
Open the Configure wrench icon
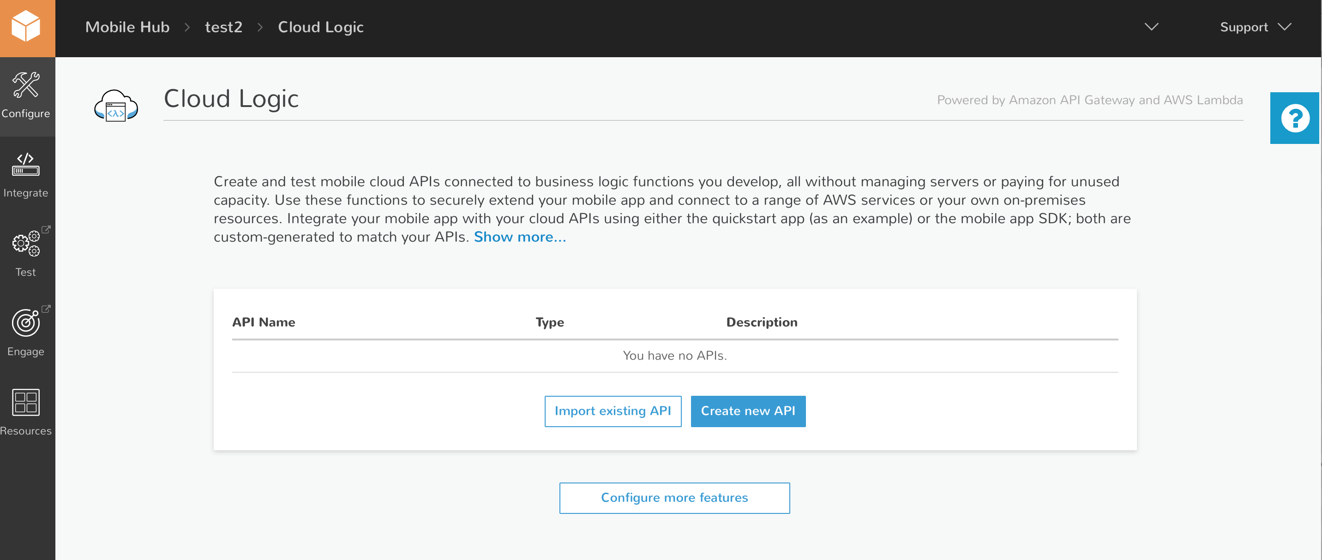(x=26, y=84)
